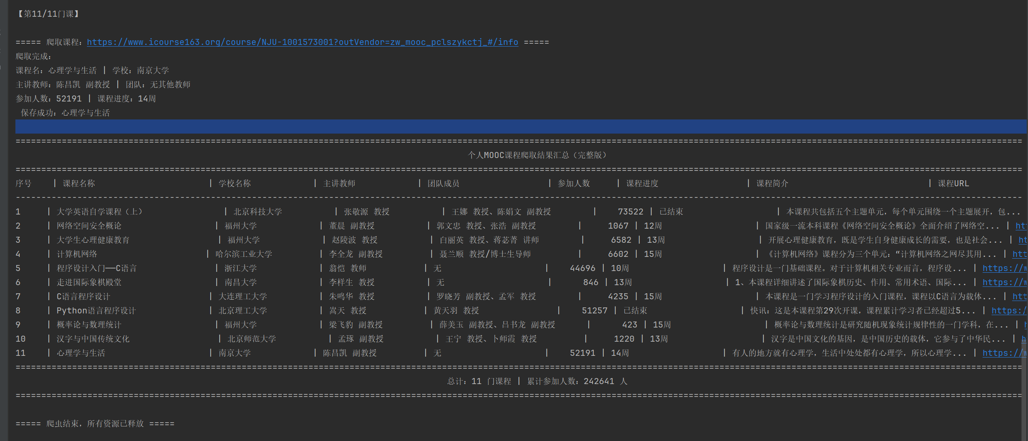The width and height of the screenshot is (1028, 441).
Task: Open the URL link in the 心理学与生活 table row
Action: click(x=1005, y=353)
